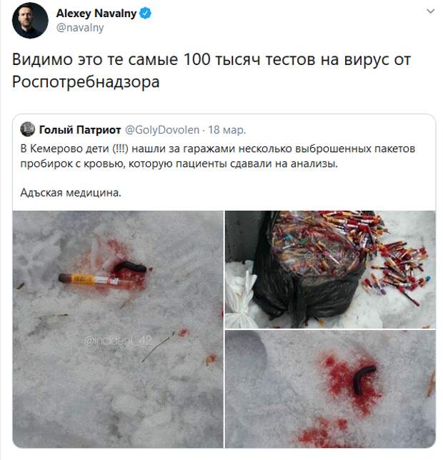Click the quoted tweet text about Кемерово

click(217, 156)
